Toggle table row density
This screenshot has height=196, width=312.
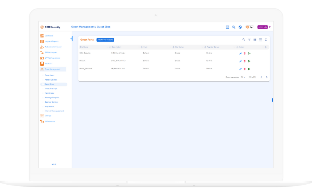(x=260, y=40)
